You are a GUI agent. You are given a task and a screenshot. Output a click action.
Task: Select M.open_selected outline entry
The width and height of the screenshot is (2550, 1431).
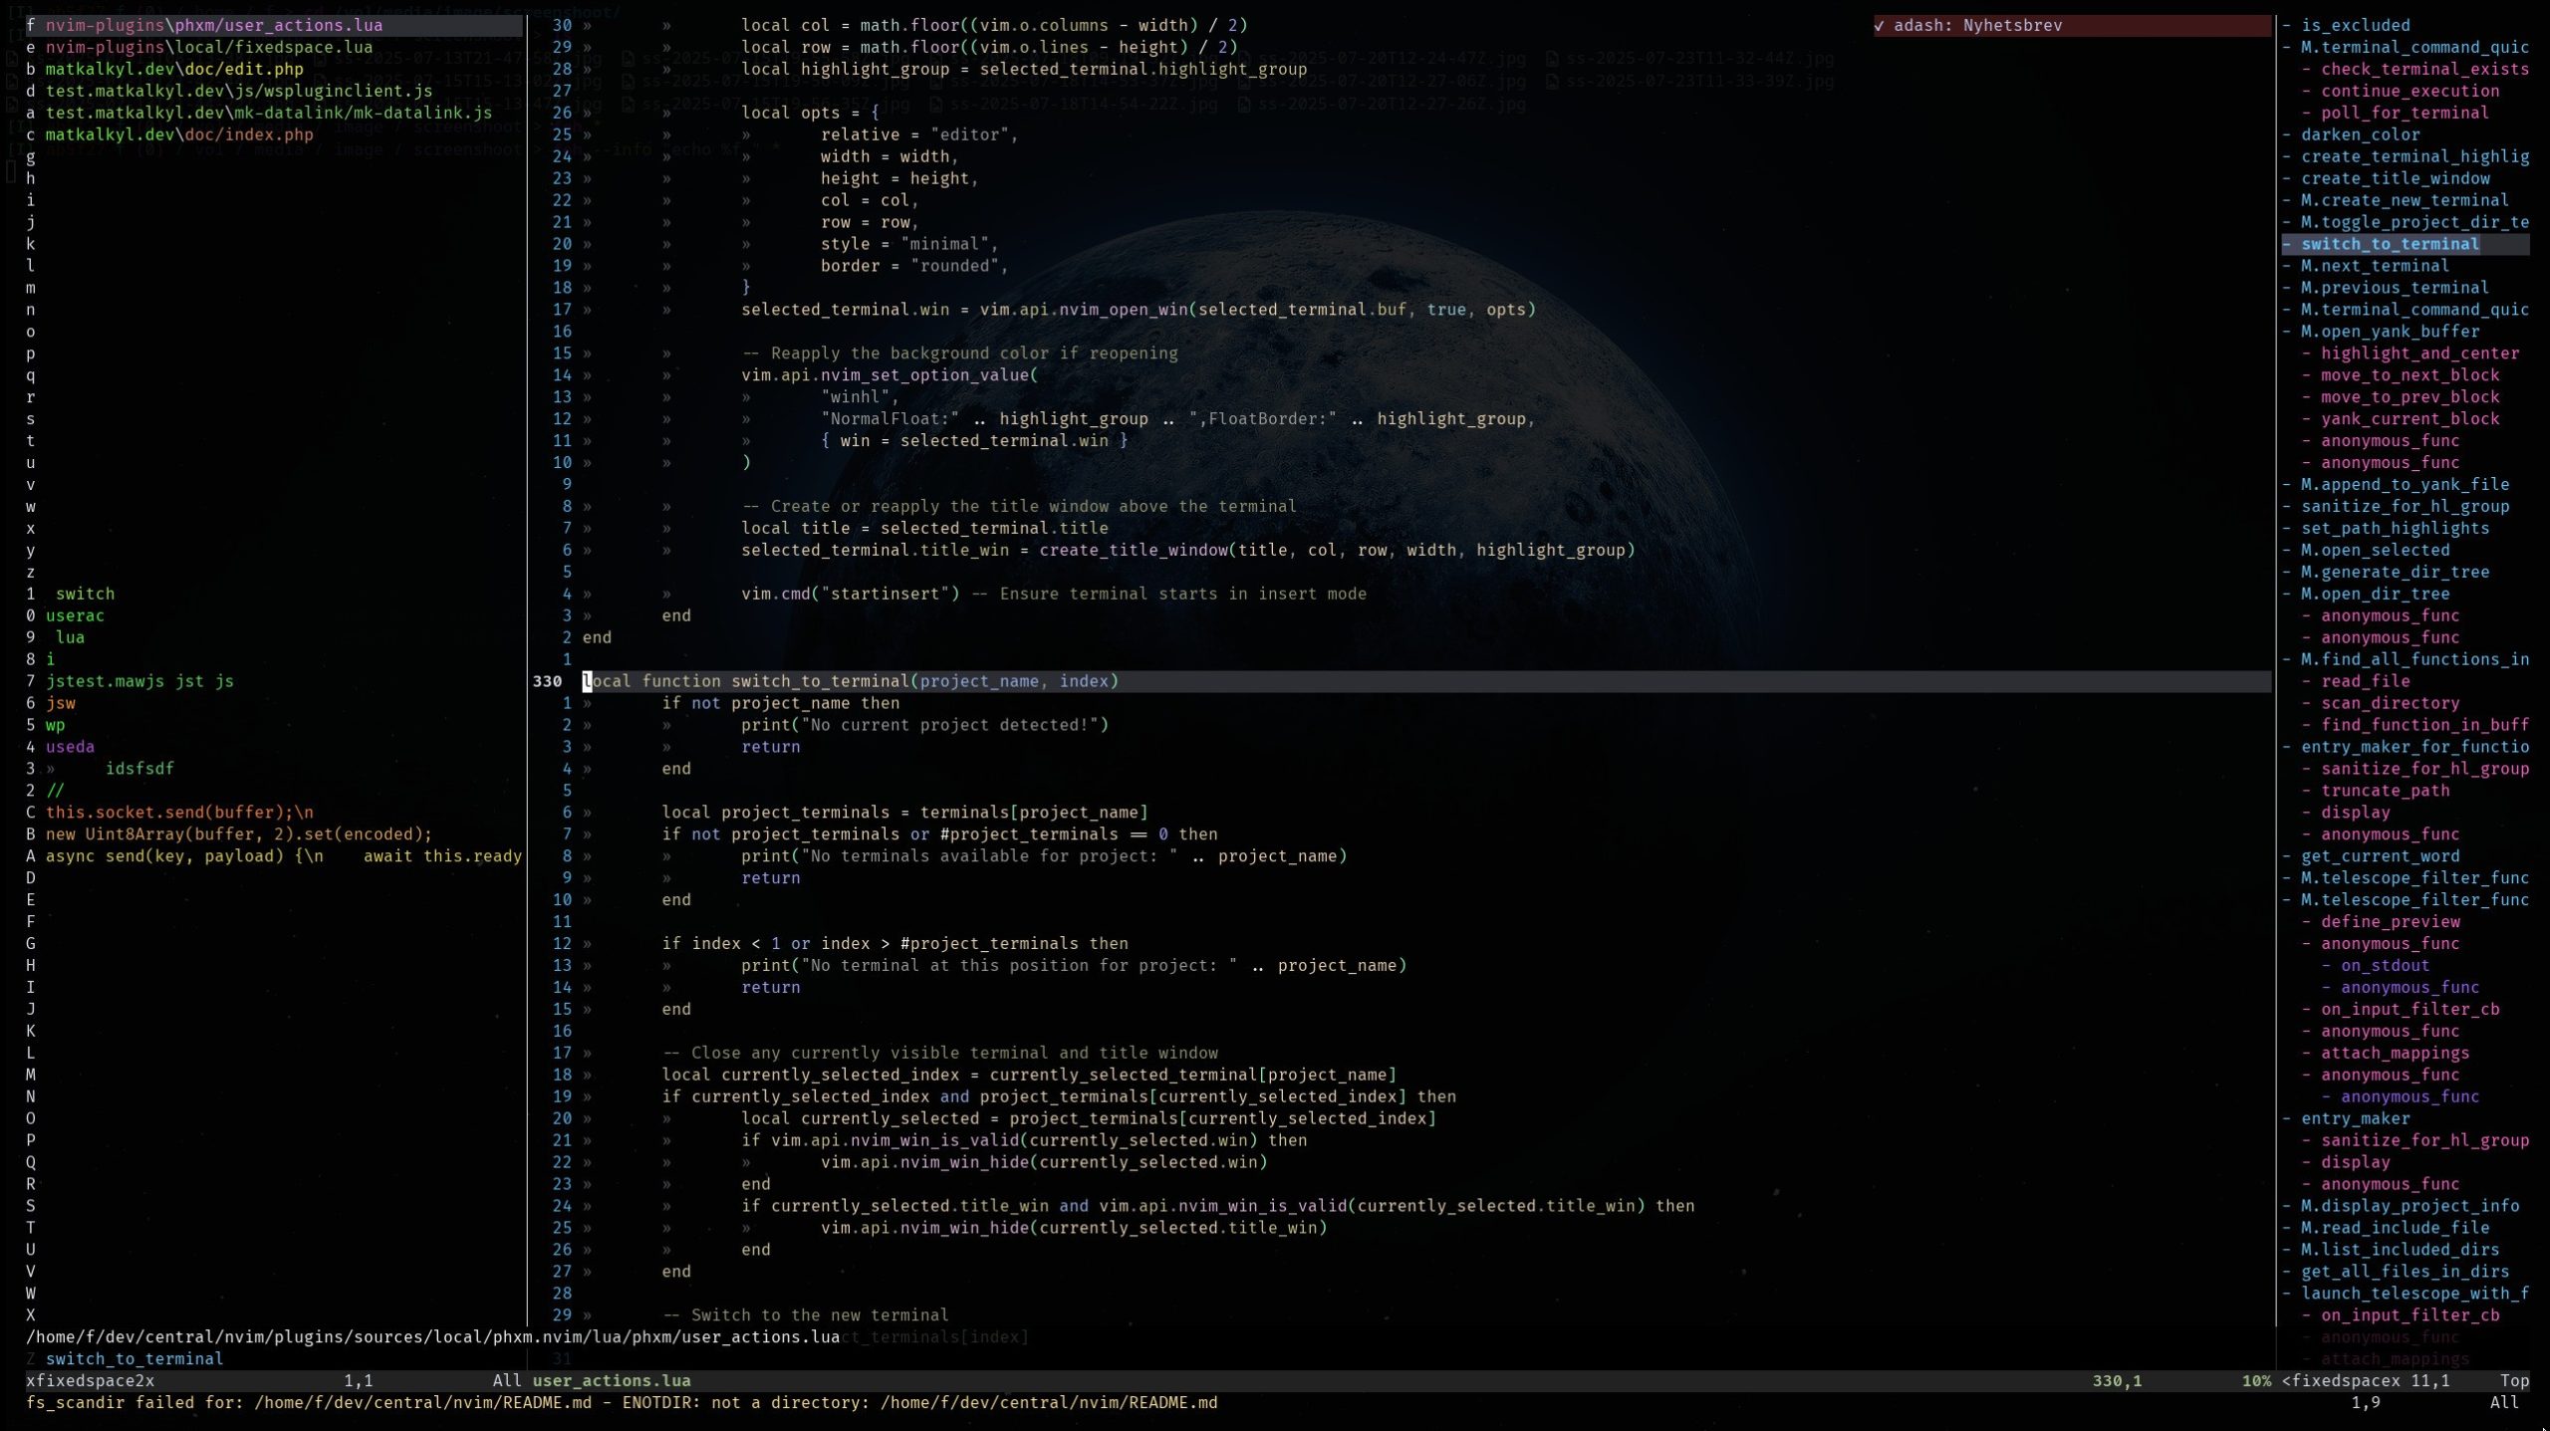tap(2375, 551)
